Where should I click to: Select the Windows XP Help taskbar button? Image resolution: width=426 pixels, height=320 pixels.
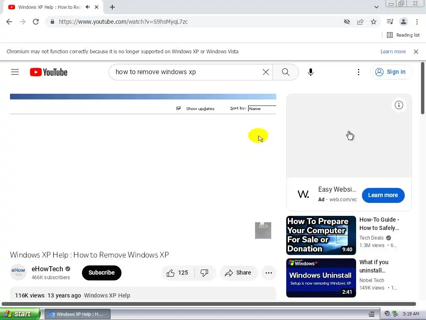click(77, 314)
